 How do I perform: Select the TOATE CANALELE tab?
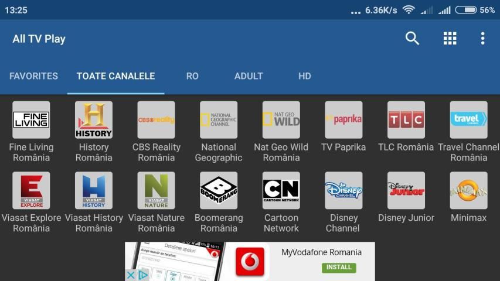tap(115, 76)
